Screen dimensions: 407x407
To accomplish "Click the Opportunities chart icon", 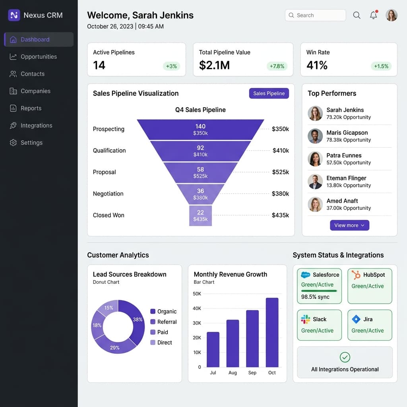I will 13,56.
